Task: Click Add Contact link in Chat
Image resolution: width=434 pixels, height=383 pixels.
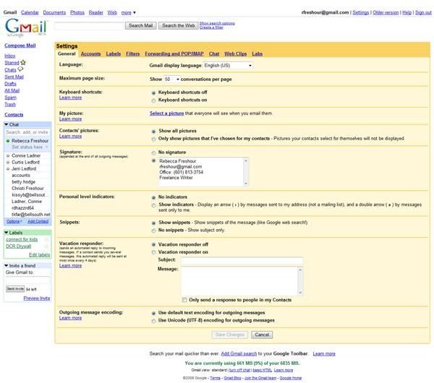Action: tap(38, 221)
